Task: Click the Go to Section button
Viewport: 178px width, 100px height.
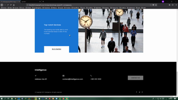Action: pos(56,49)
